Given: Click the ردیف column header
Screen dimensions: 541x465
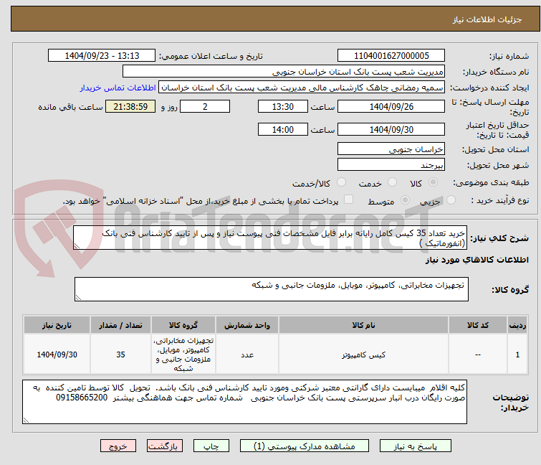Looking at the screenshot, I should tap(517, 325).
